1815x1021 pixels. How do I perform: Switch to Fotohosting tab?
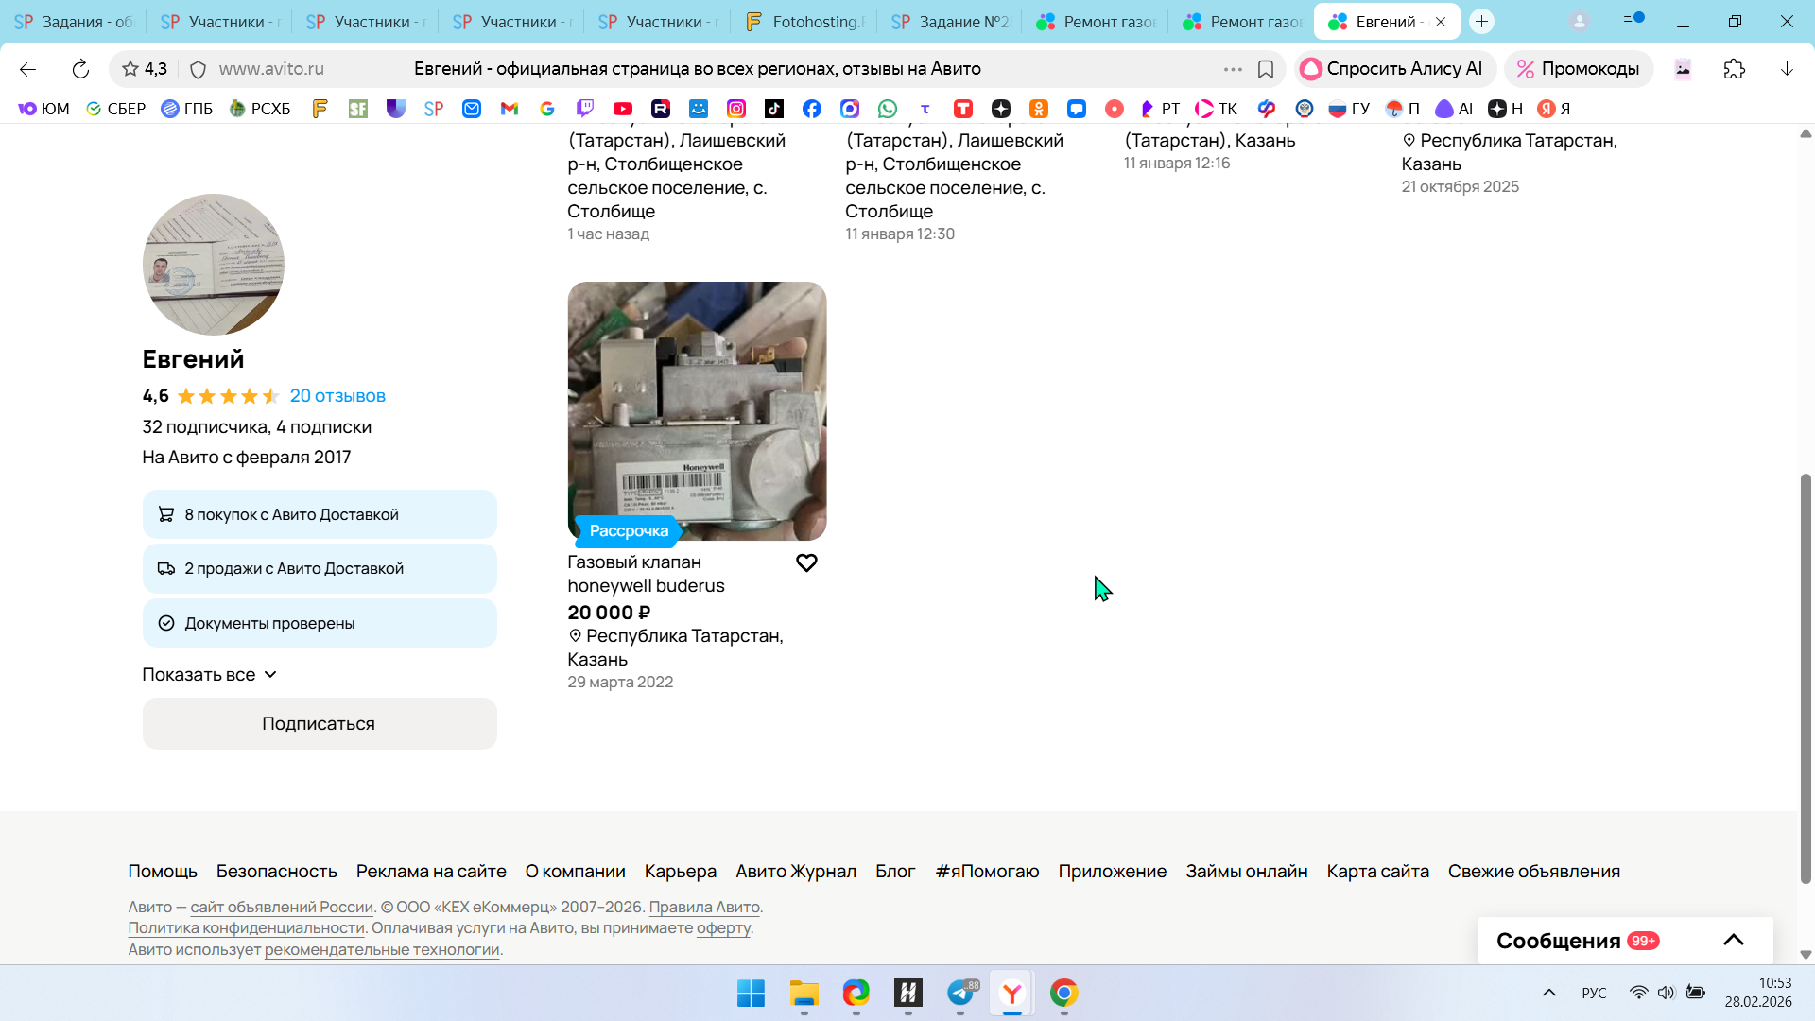pos(804,22)
